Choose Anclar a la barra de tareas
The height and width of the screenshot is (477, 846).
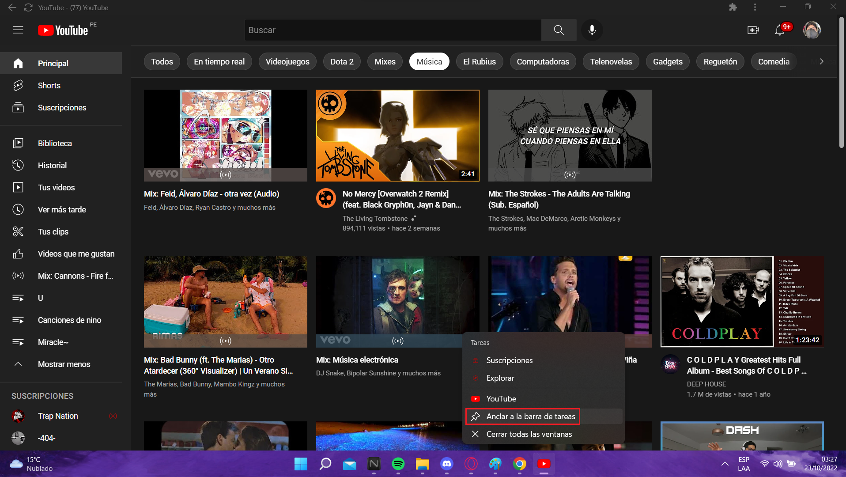tap(523, 416)
